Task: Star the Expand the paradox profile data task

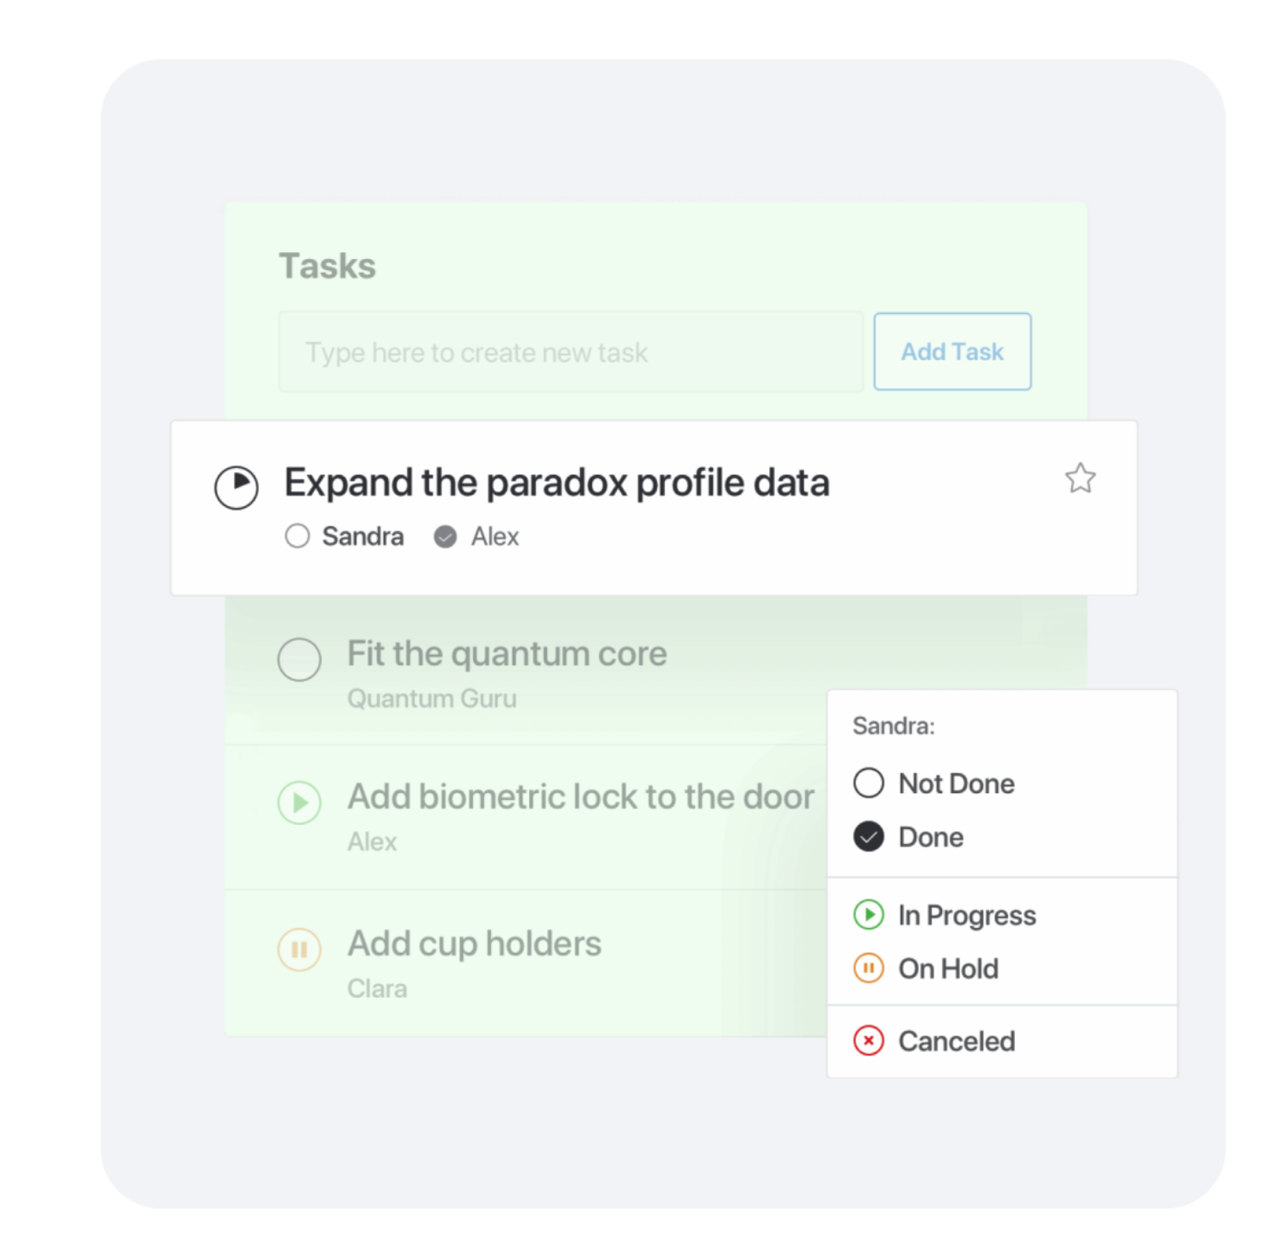Action: [1080, 478]
